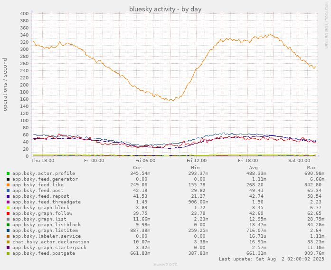
Task: Click the 'app.bsky.graph.follow' legend label
Action: click(x=42, y=213)
